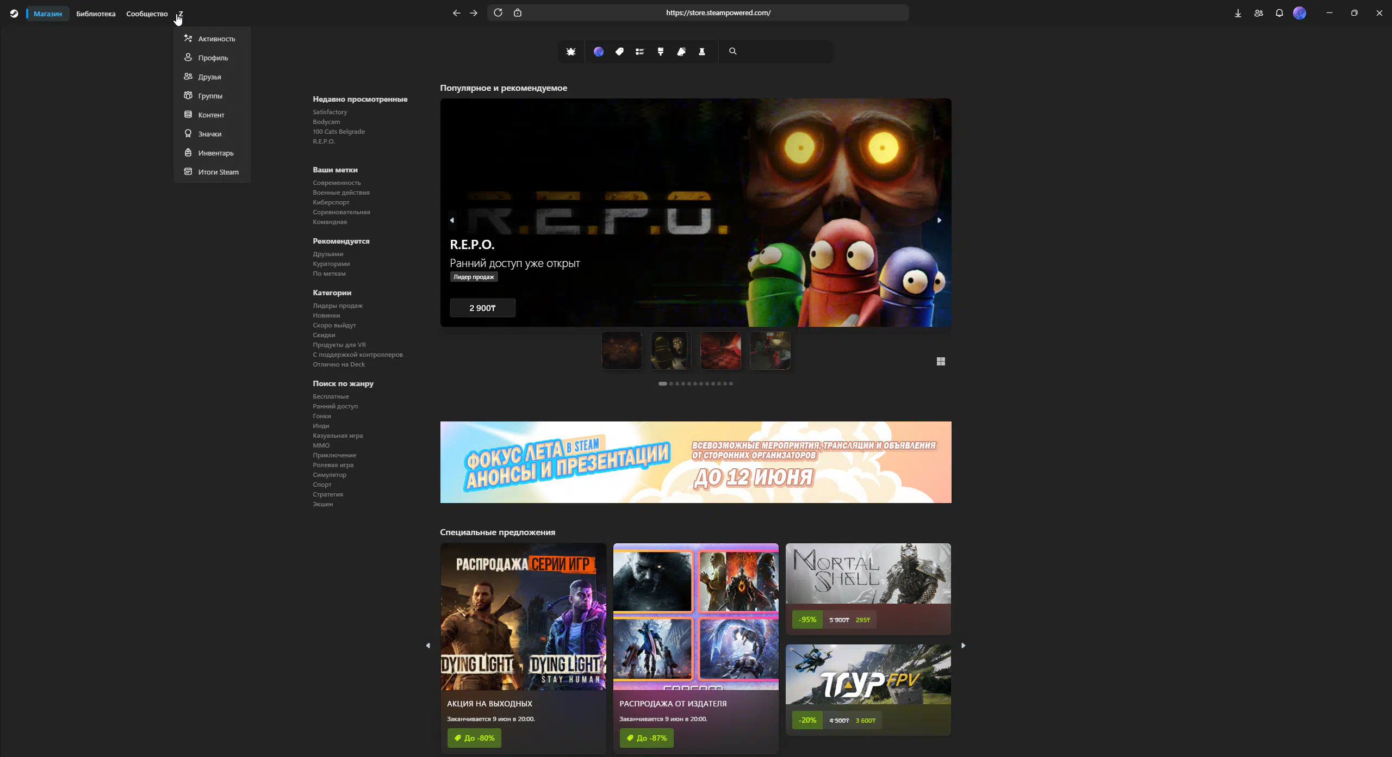Open the Mortal Shell -95% offer
The image size is (1392, 757).
pos(868,589)
